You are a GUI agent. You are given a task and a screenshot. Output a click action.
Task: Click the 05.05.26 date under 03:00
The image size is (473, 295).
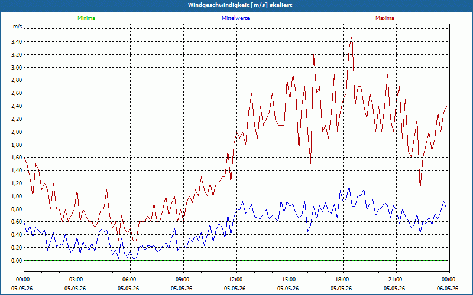pyautogui.click(x=75, y=289)
